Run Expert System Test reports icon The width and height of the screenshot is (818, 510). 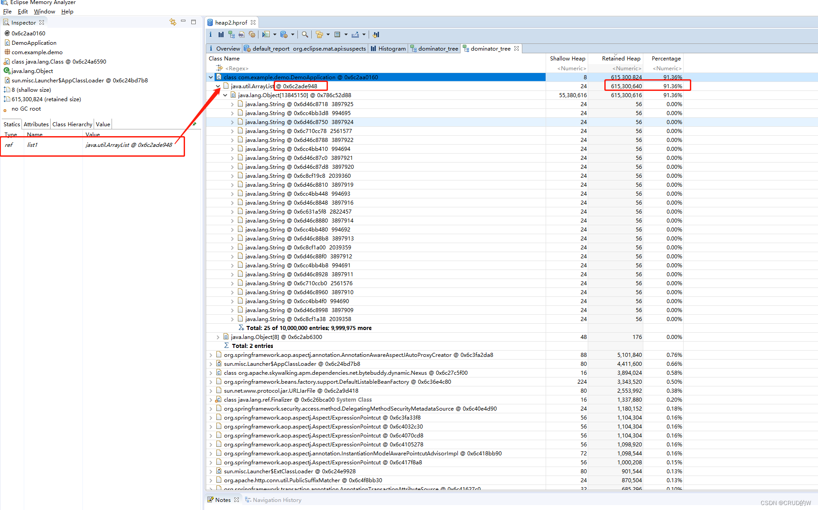pos(266,34)
